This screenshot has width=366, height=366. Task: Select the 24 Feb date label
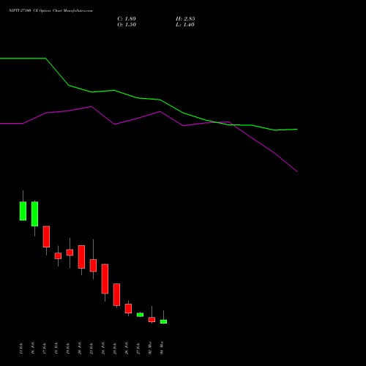(x=103, y=348)
